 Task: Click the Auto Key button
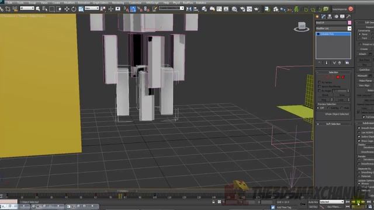point(313,202)
